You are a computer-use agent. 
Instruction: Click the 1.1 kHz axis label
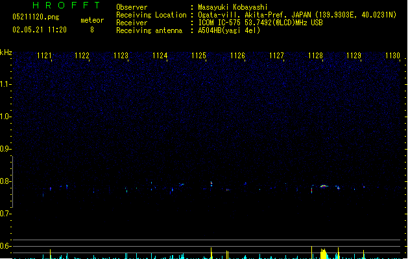click(5, 84)
